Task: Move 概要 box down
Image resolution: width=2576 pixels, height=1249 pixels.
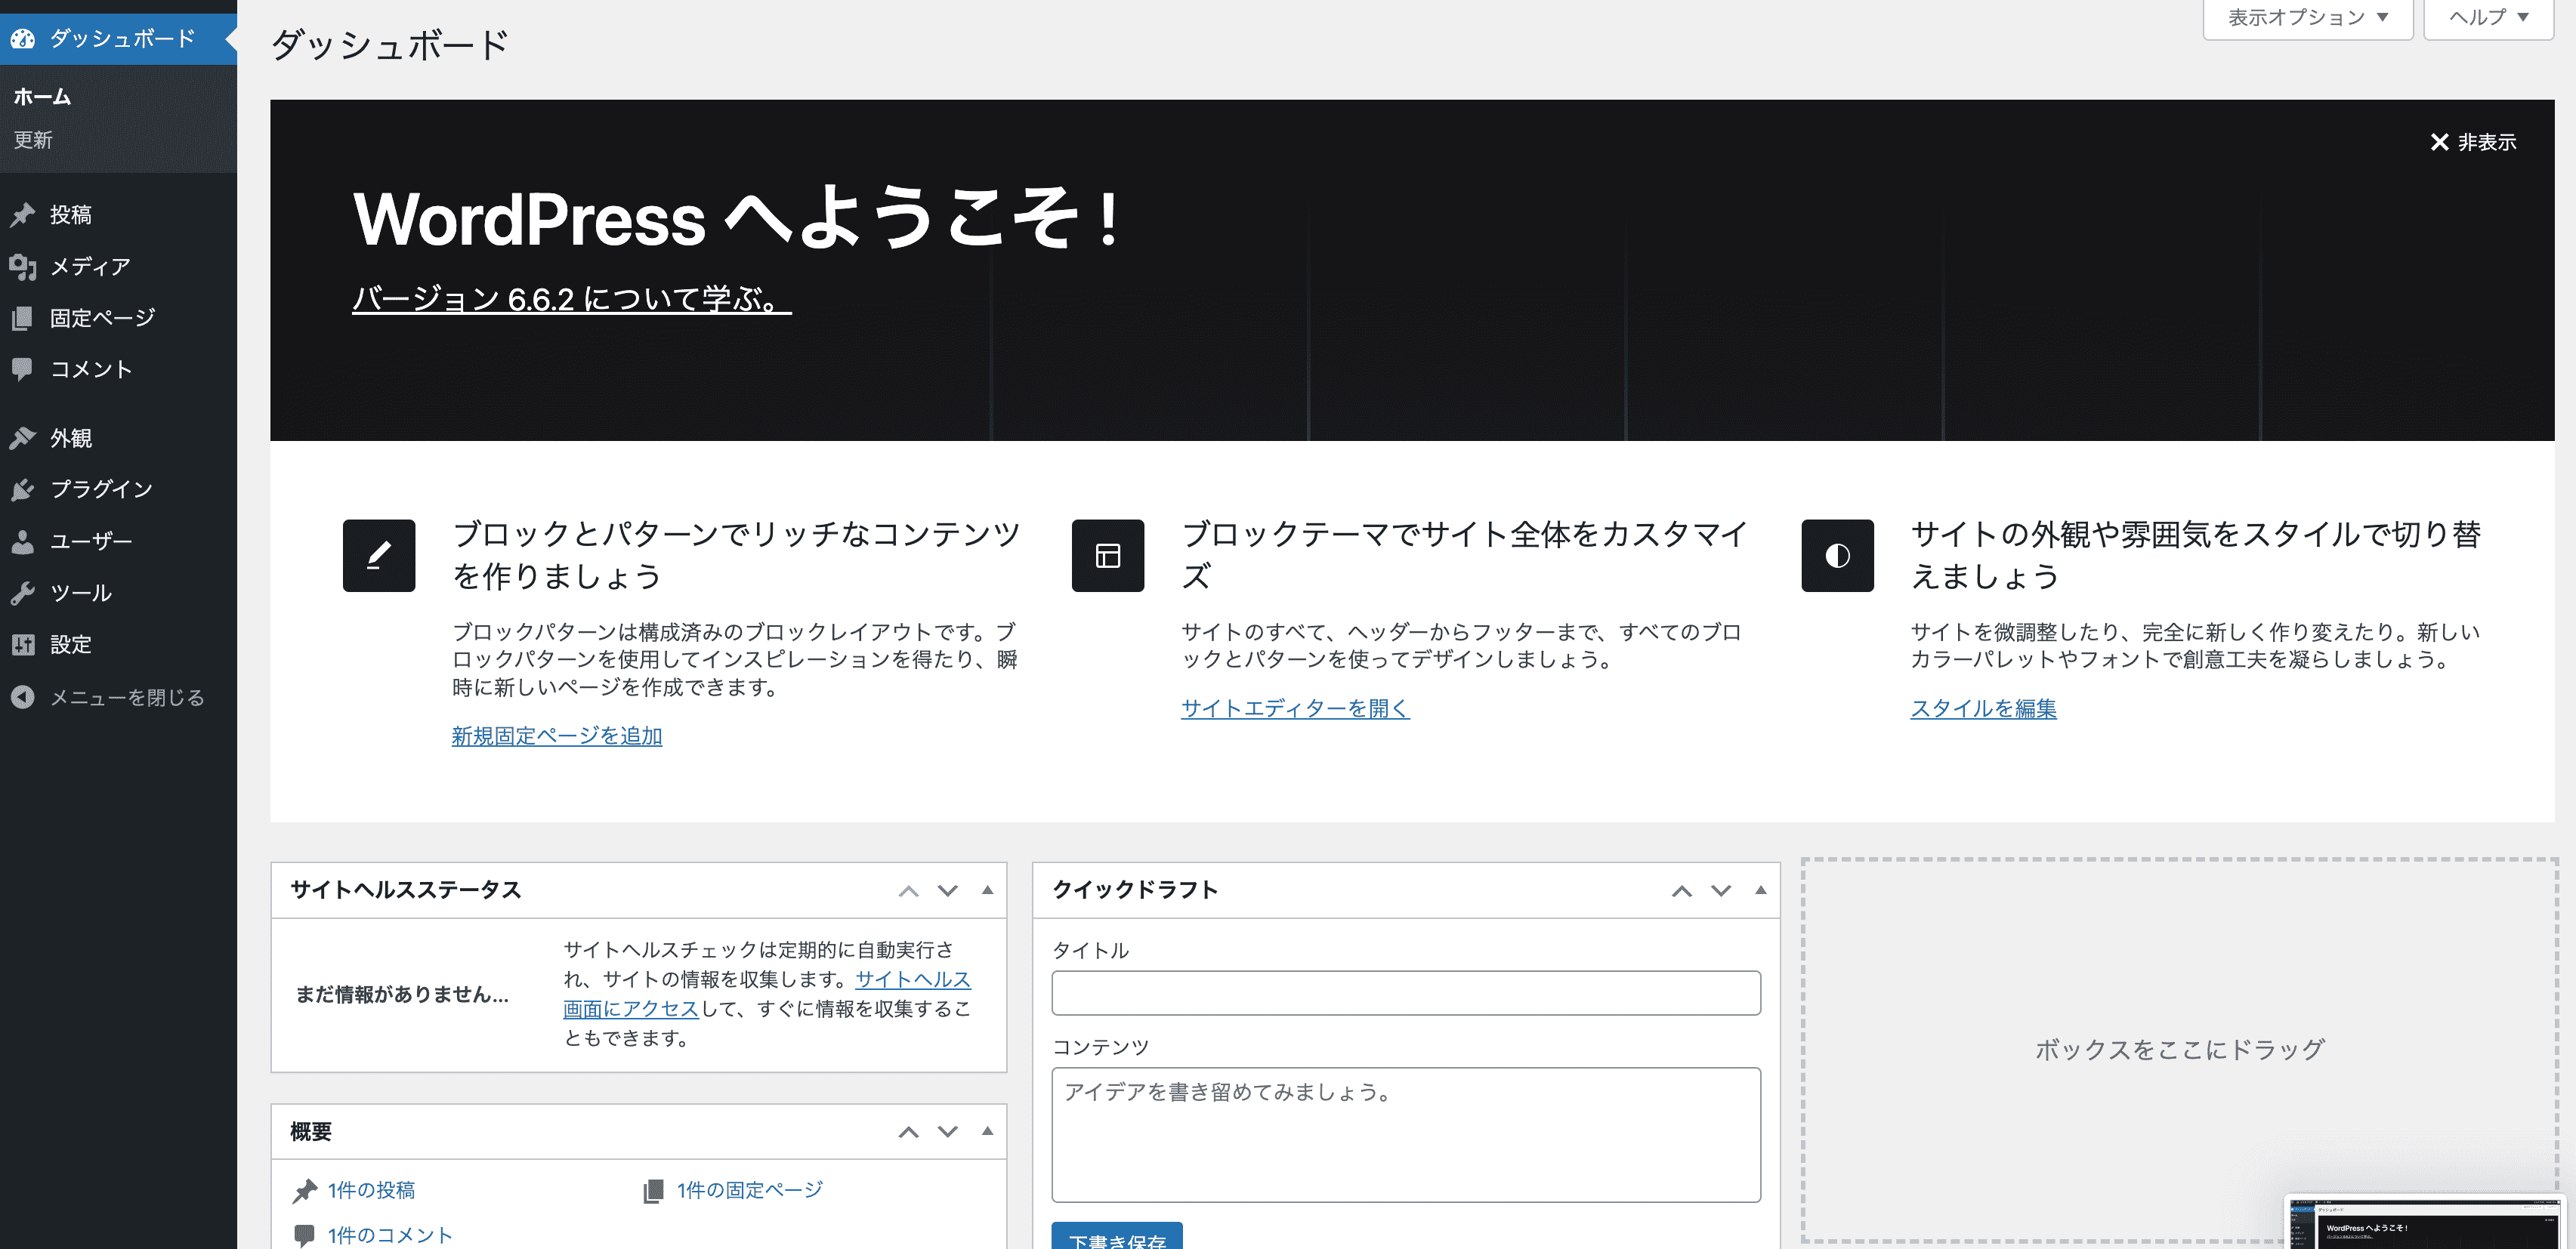Action: [948, 1132]
